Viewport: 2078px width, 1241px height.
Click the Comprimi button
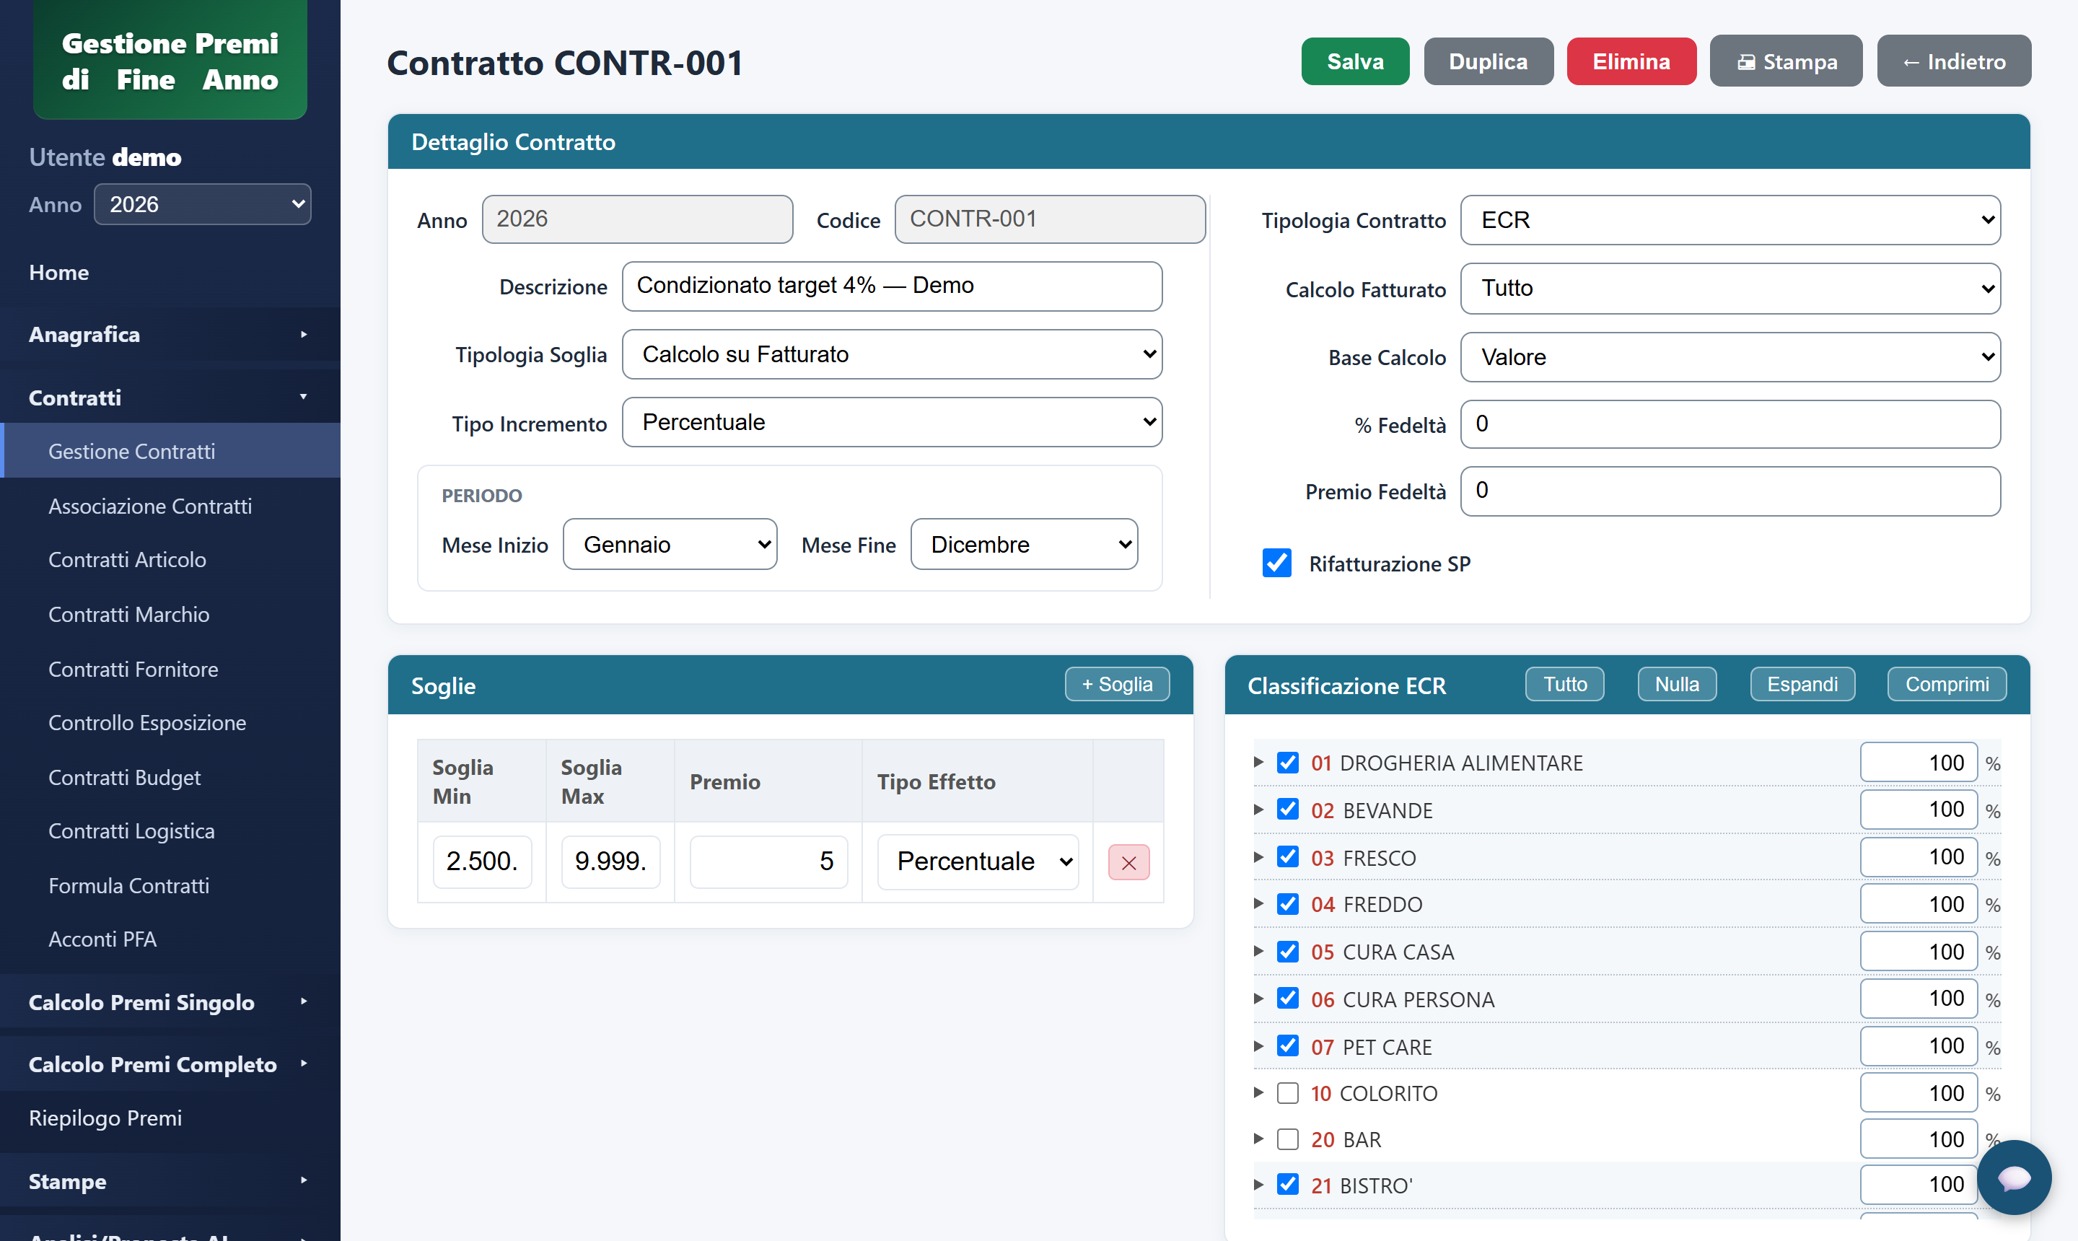point(1946,684)
